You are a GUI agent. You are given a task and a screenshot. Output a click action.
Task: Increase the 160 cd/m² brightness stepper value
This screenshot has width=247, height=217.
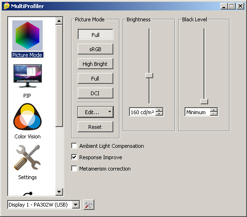pos(159,110)
